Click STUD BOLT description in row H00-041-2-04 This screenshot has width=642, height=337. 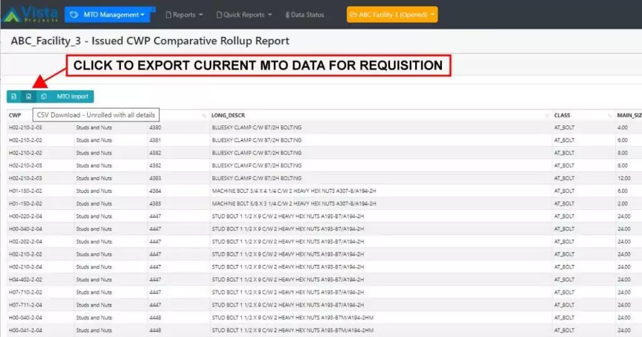click(x=292, y=331)
